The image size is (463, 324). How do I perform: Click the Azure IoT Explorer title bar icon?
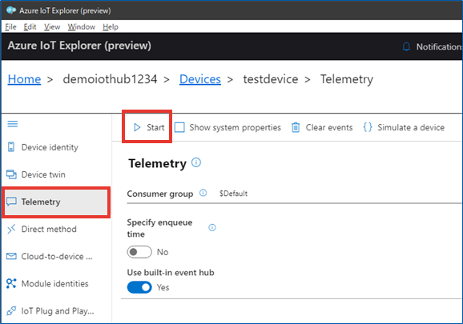tap(11, 10)
